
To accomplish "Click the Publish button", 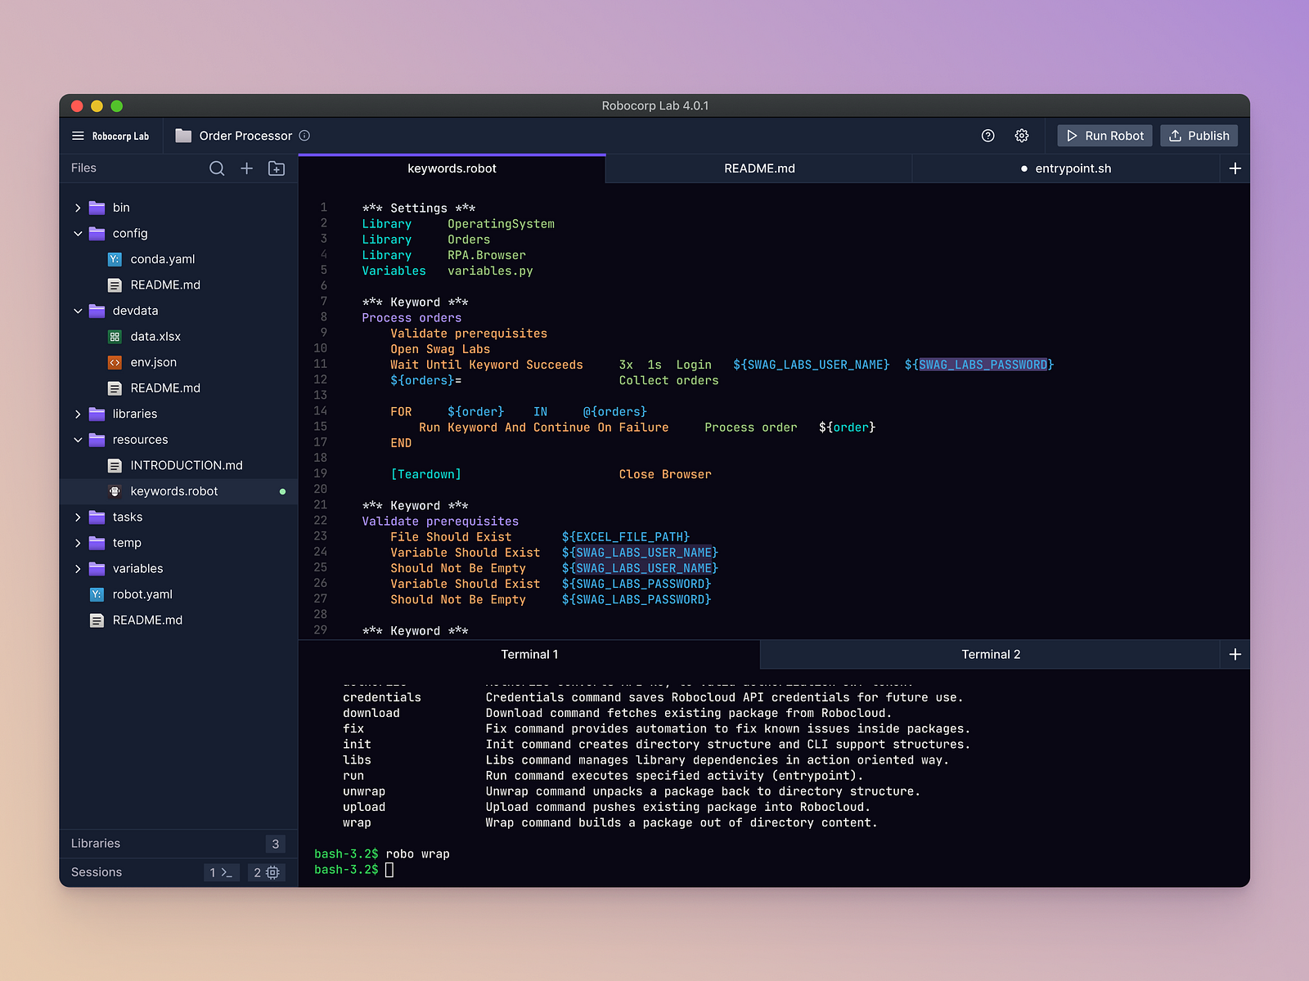I will 1198,136.
